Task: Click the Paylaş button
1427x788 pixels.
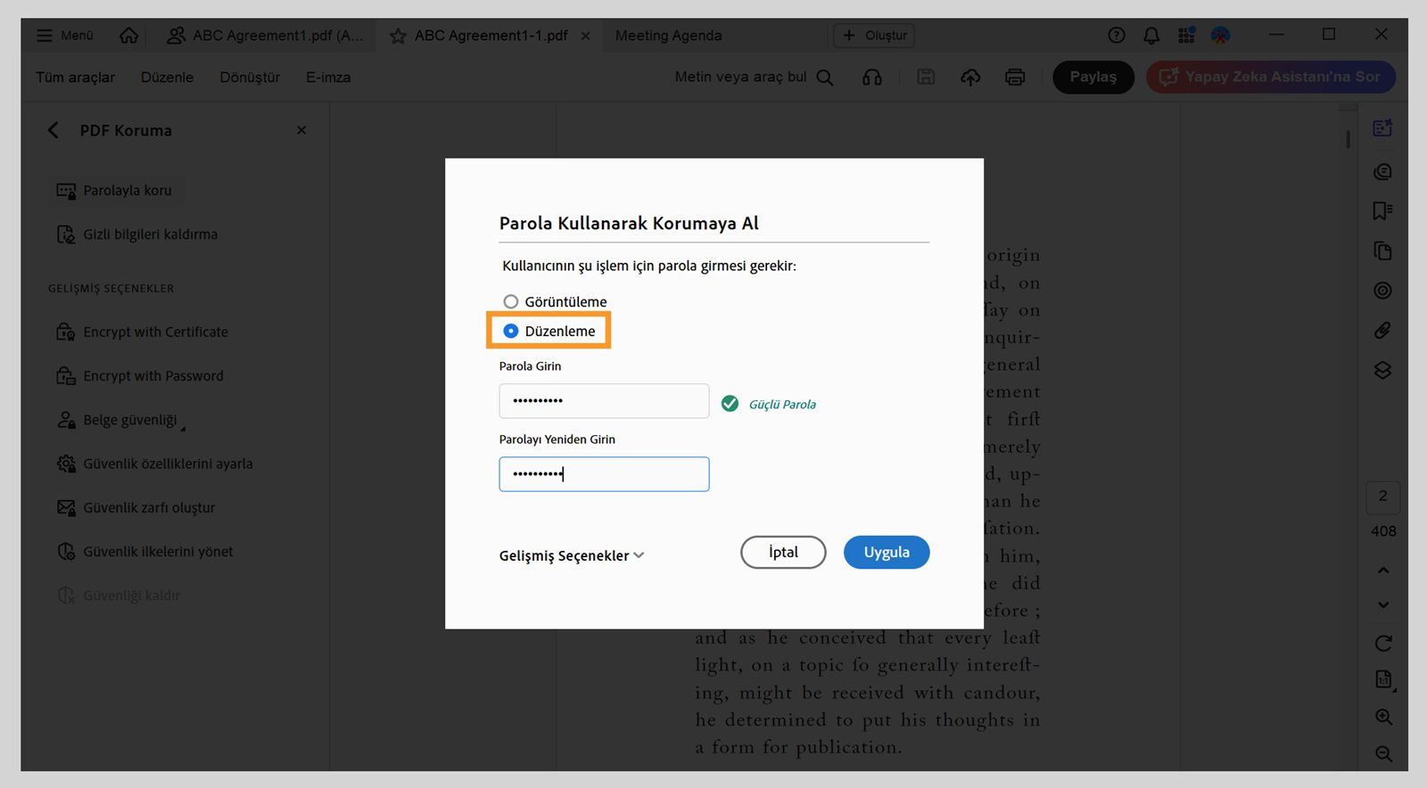Action: click(x=1093, y=78)
